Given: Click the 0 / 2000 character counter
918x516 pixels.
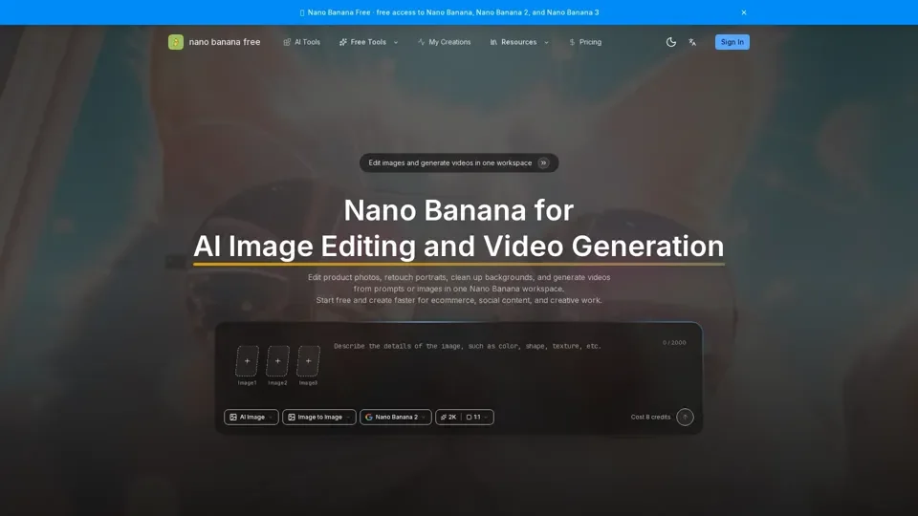Looking at the screenshot, I should (x=674, y=343).
